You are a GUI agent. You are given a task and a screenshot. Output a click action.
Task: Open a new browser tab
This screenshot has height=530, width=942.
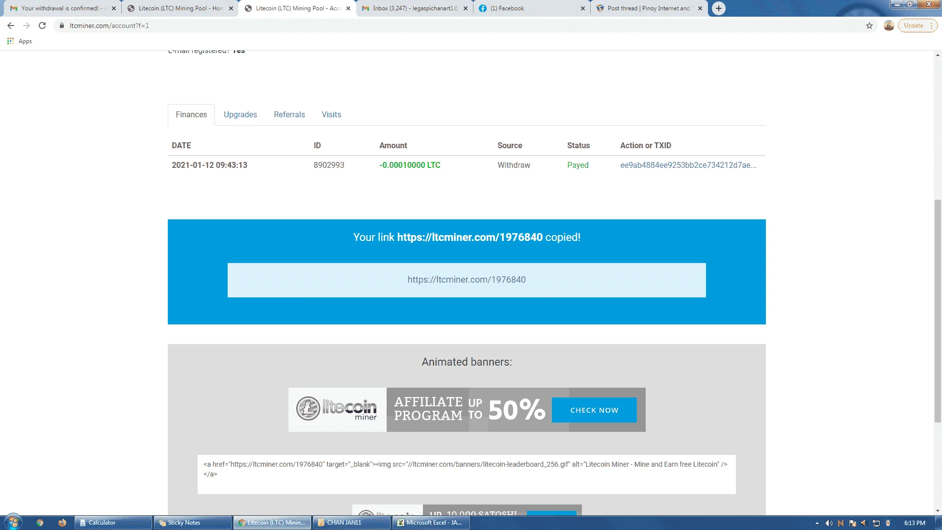[718, 8]
